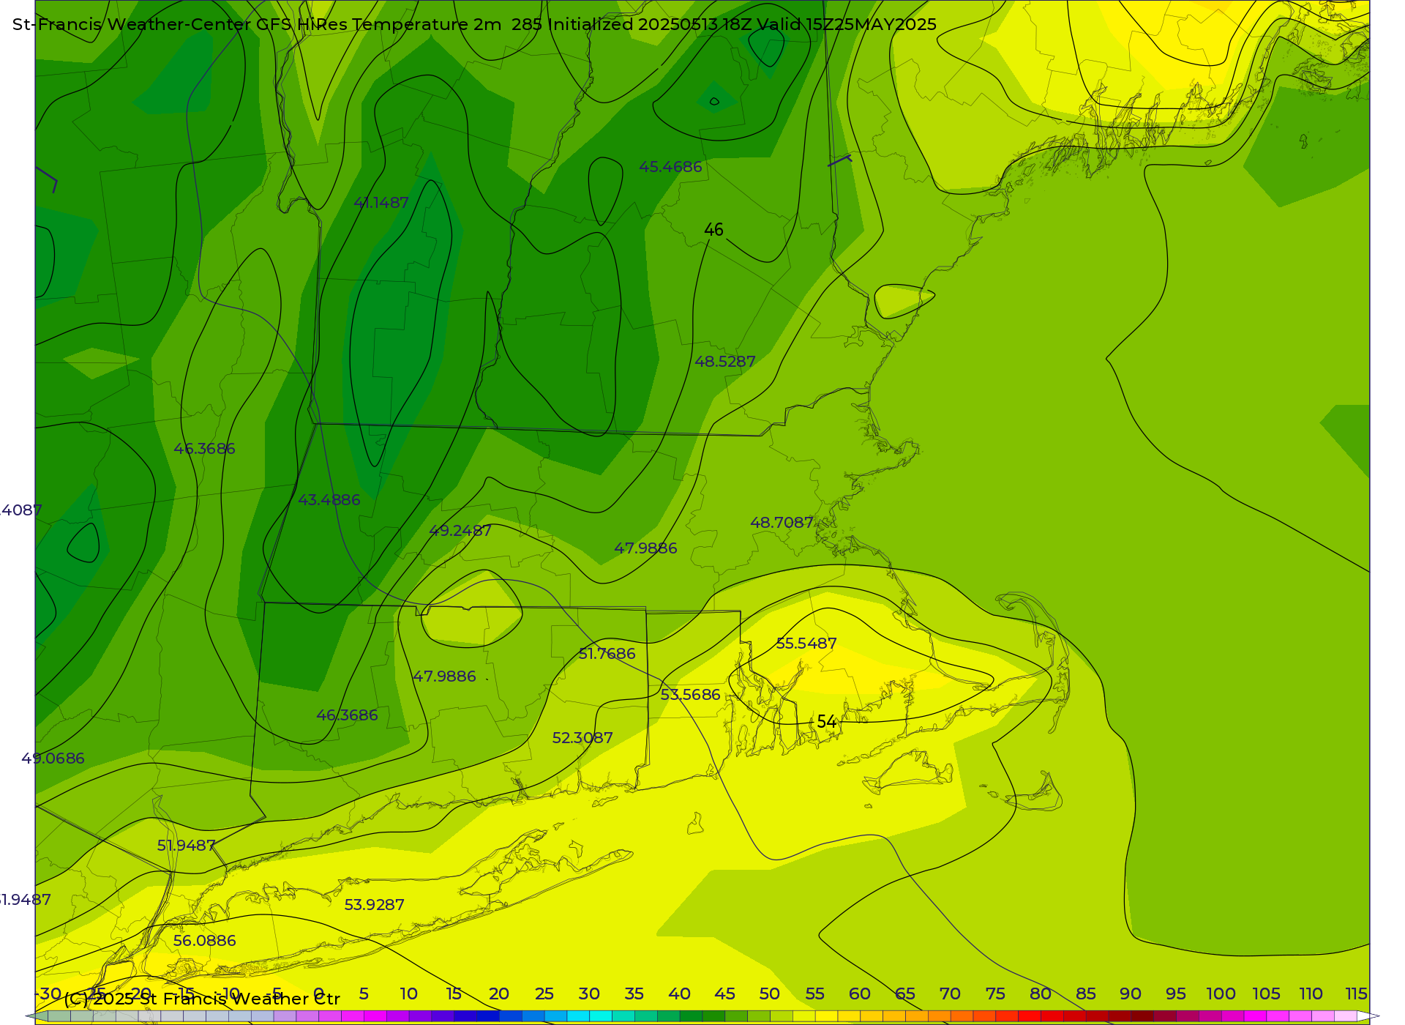Click the color scale label 40
1405x1025 pixels.
[679, 994]
